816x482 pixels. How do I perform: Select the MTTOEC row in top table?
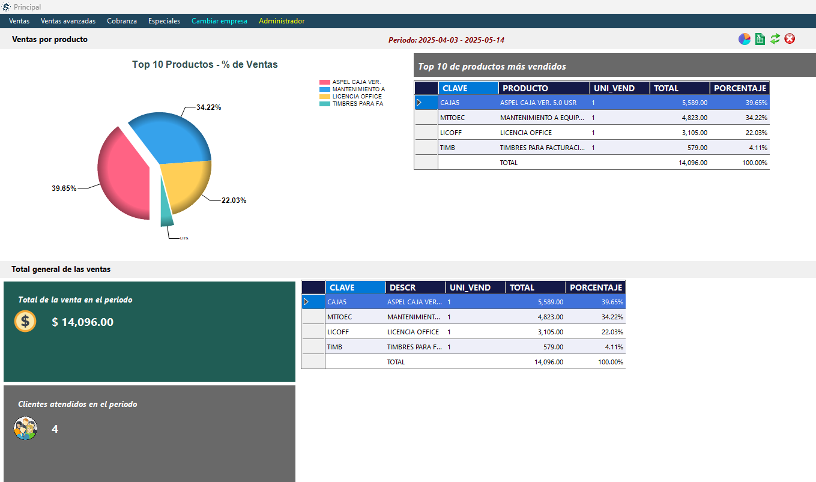coord(452,118)
